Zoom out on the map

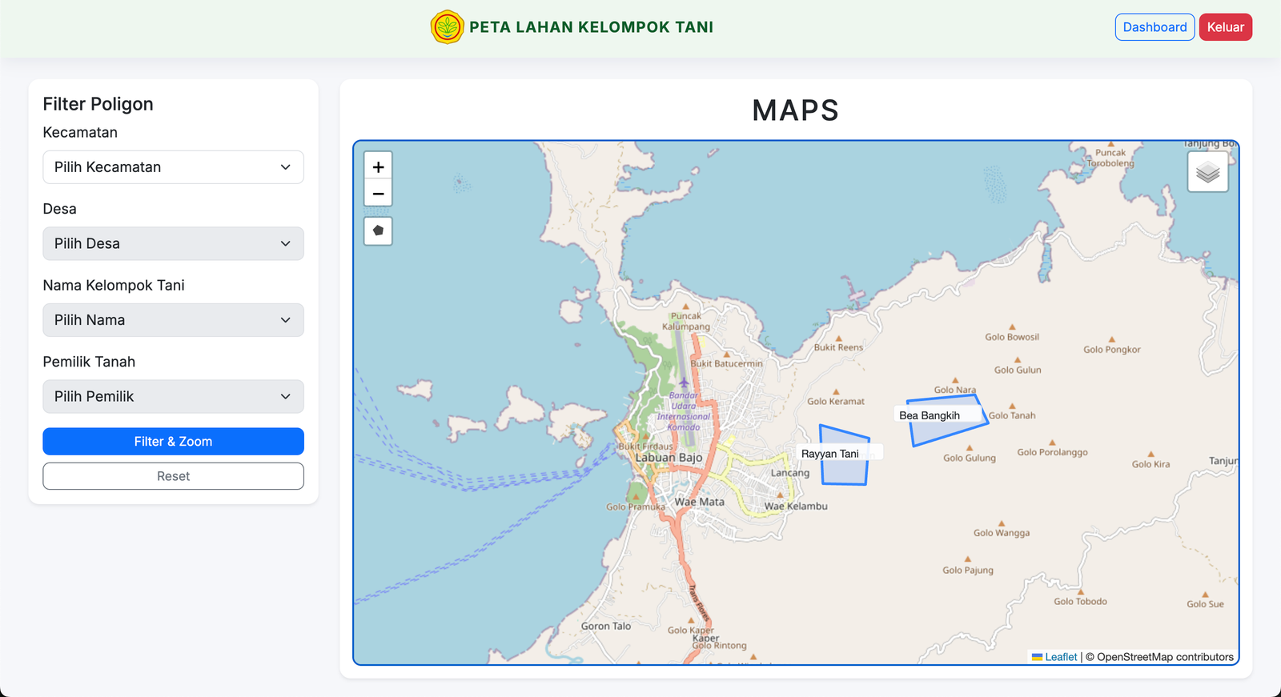coord(378,194)
